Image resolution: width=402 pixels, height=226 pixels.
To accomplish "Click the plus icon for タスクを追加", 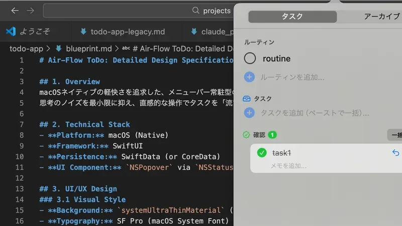I will (x=249, y=113).
